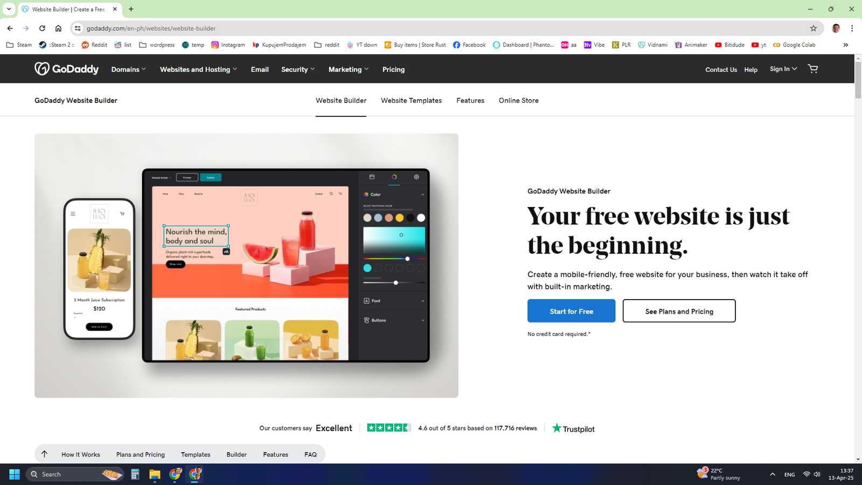This screenshot has width=862, height=485.
Task: Click the browser back arrow
Action: 10,28
